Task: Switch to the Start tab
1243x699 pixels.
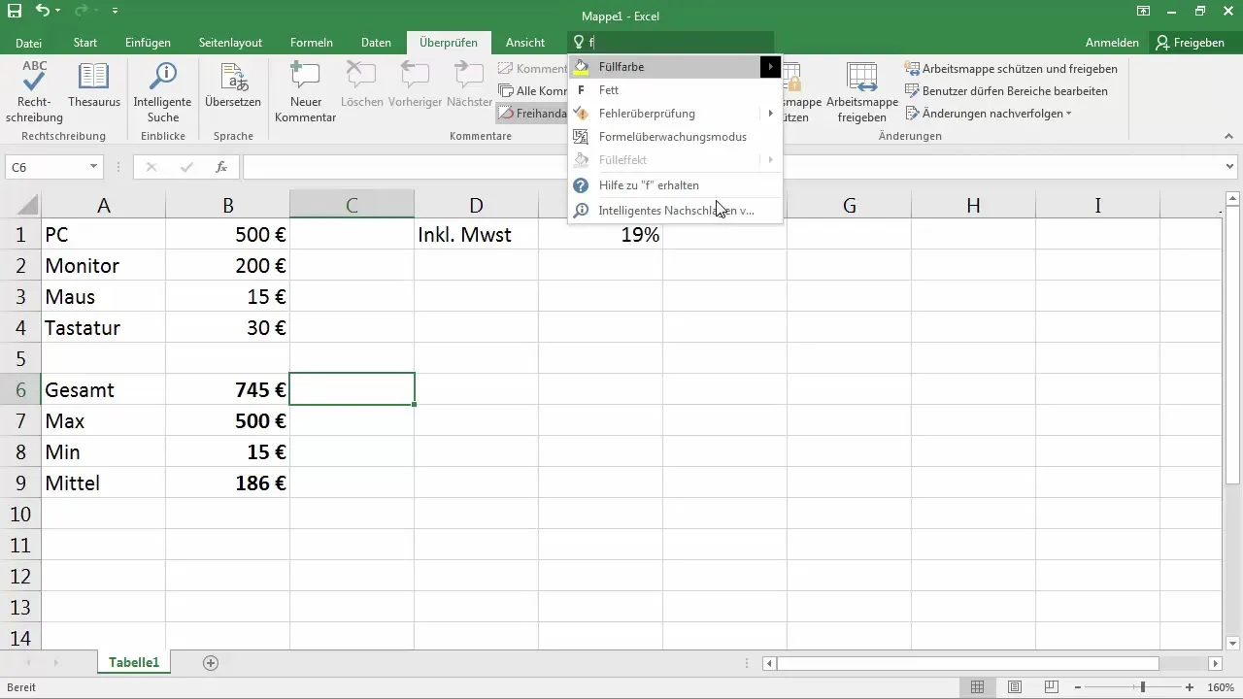Action: [x=85, y=43]
